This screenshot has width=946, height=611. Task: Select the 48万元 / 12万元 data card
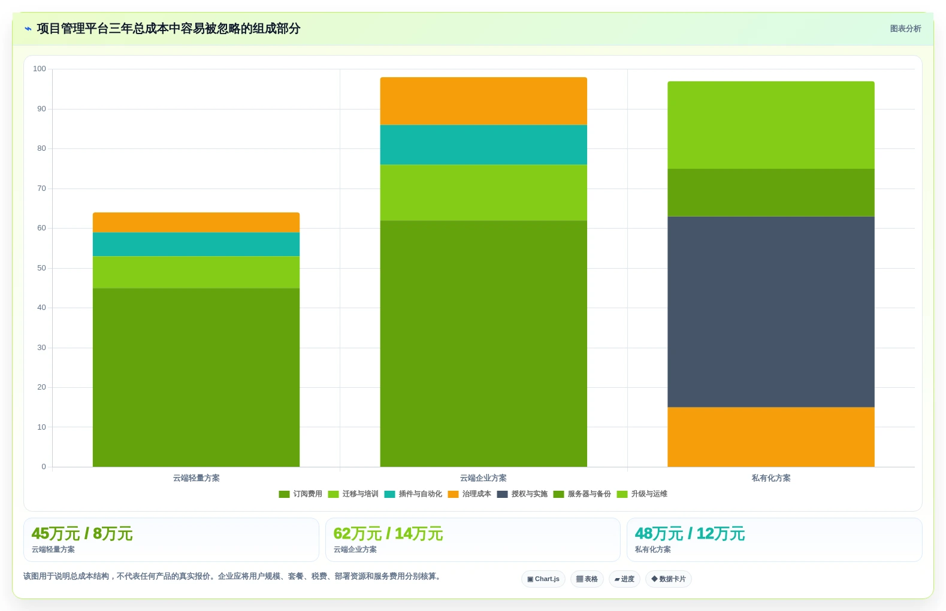tap(774, 540)
